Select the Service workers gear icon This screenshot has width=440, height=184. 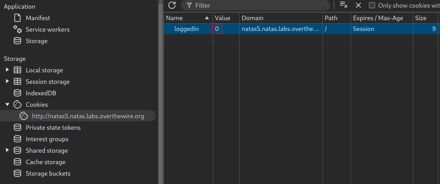(17, 29)
